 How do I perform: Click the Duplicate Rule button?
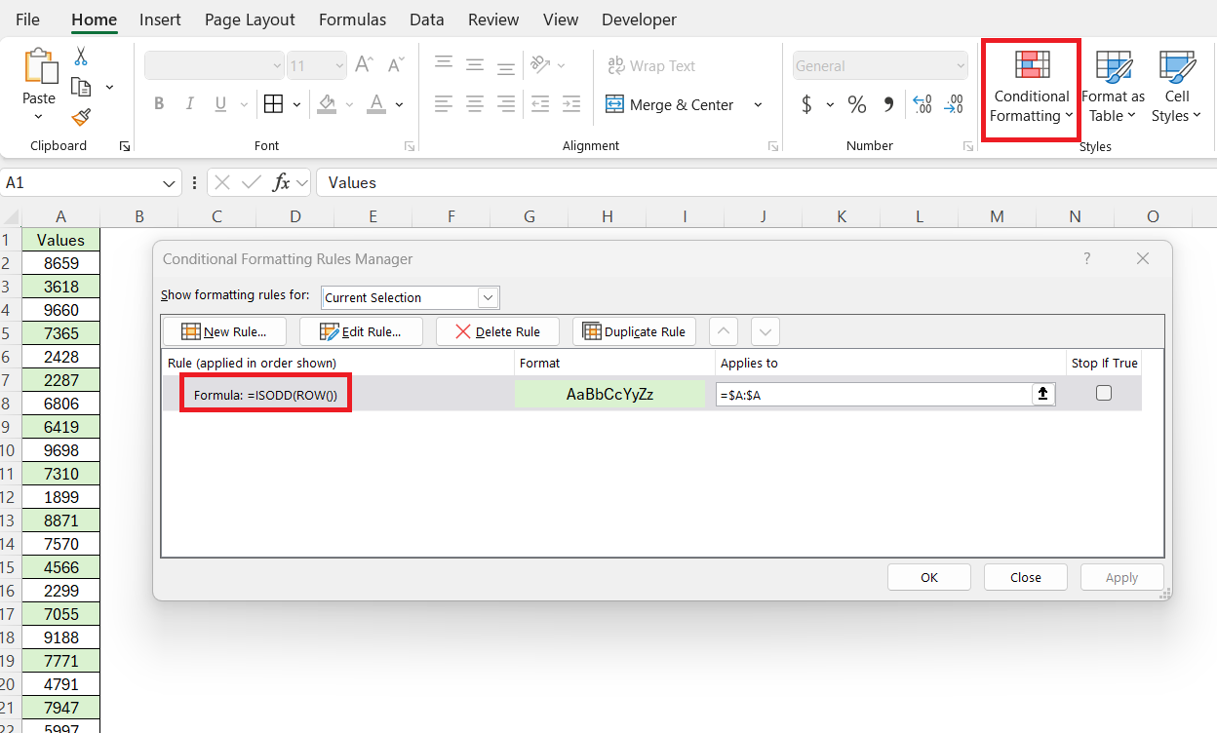[634, 331]
